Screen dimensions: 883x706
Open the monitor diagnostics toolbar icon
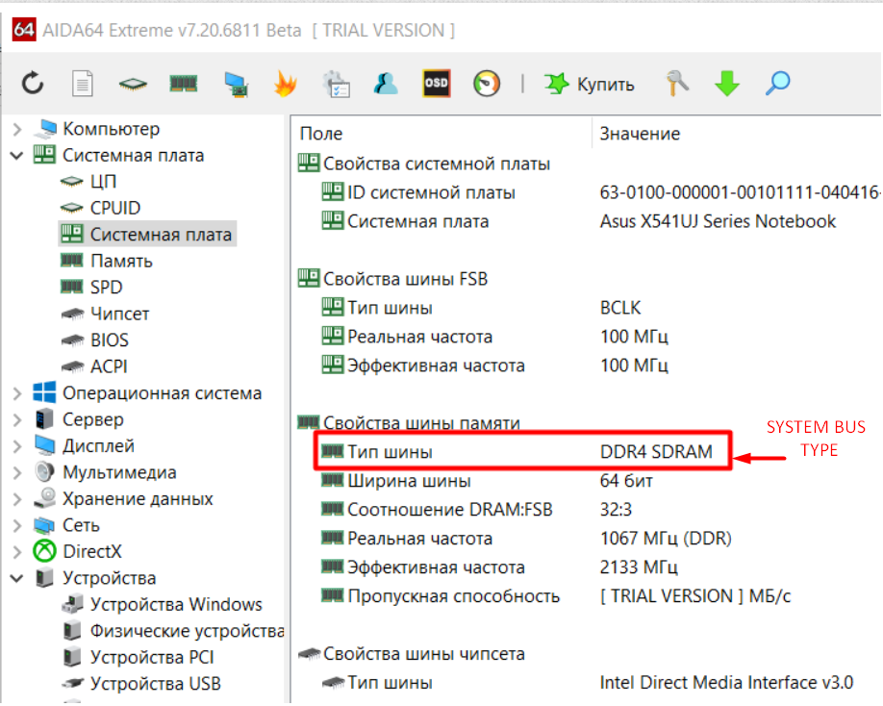[x=237, y=85]
